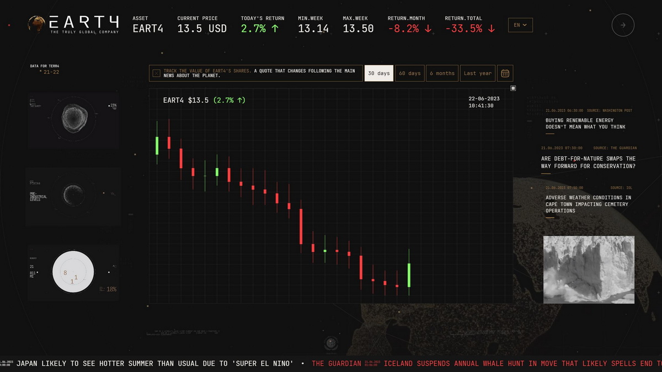662x372 pixels.
Task: Open the Buying Renewable Energy headline
Action: (x=585, y=123)
